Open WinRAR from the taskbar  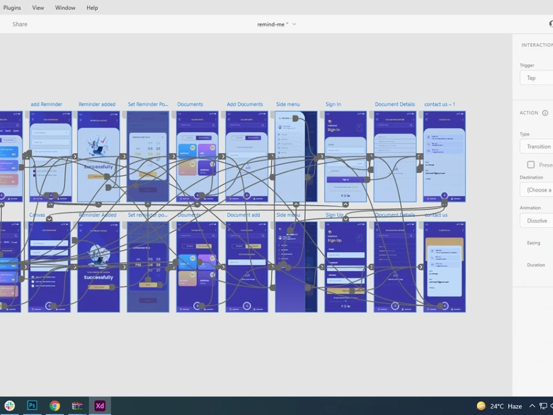77,406
